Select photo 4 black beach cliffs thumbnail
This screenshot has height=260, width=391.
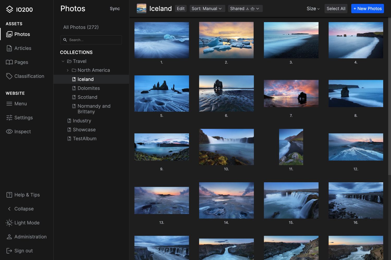356,40
